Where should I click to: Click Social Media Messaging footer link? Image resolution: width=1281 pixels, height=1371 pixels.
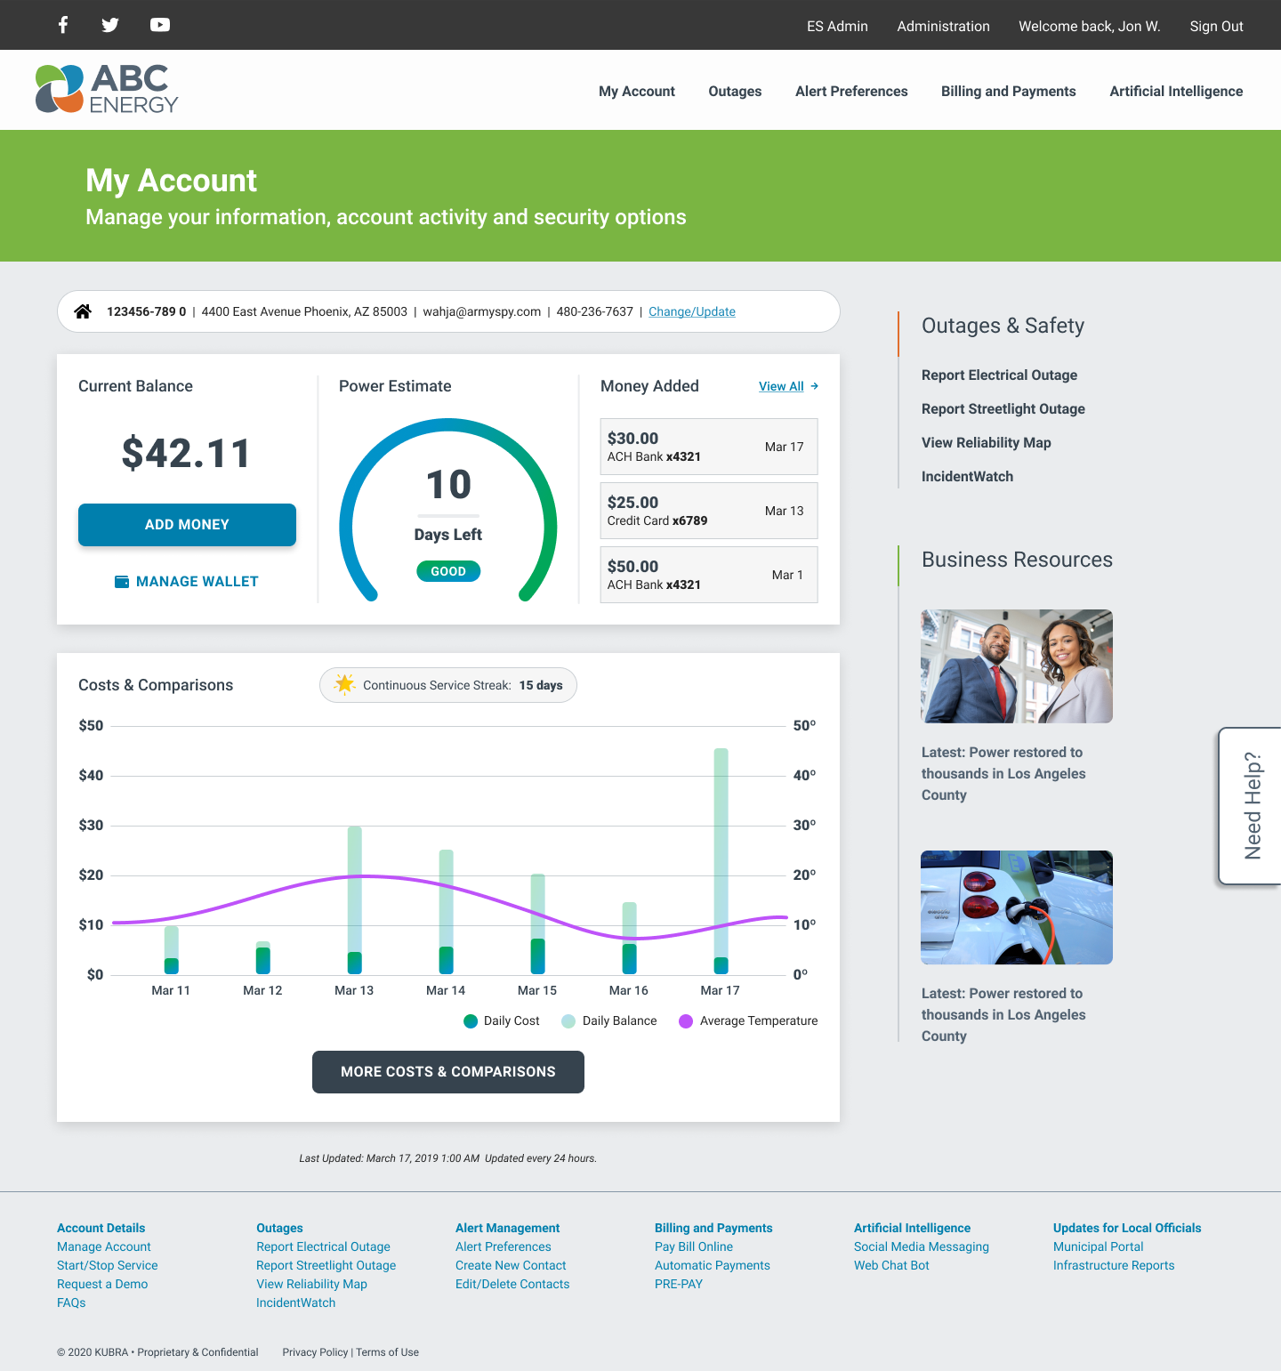(922, 1247)
